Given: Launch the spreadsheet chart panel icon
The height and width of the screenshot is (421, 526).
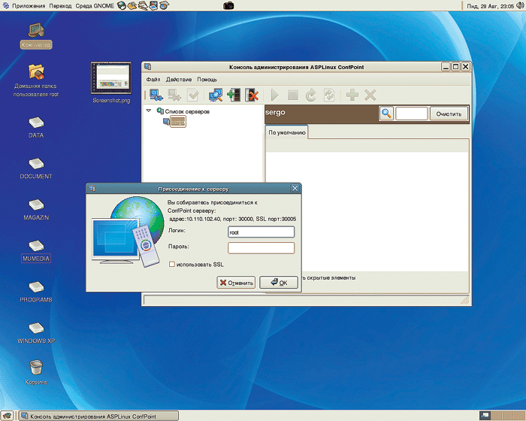Looking at the screenshot, I should point(164,6).
